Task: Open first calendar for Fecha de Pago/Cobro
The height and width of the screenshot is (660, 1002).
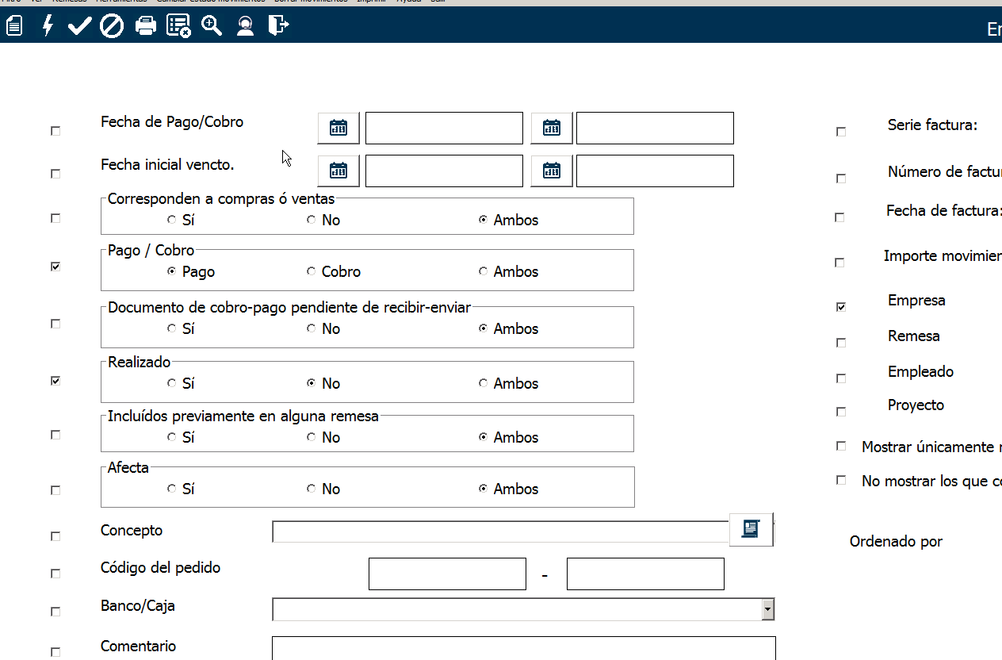Action: [x=338, y=128]
